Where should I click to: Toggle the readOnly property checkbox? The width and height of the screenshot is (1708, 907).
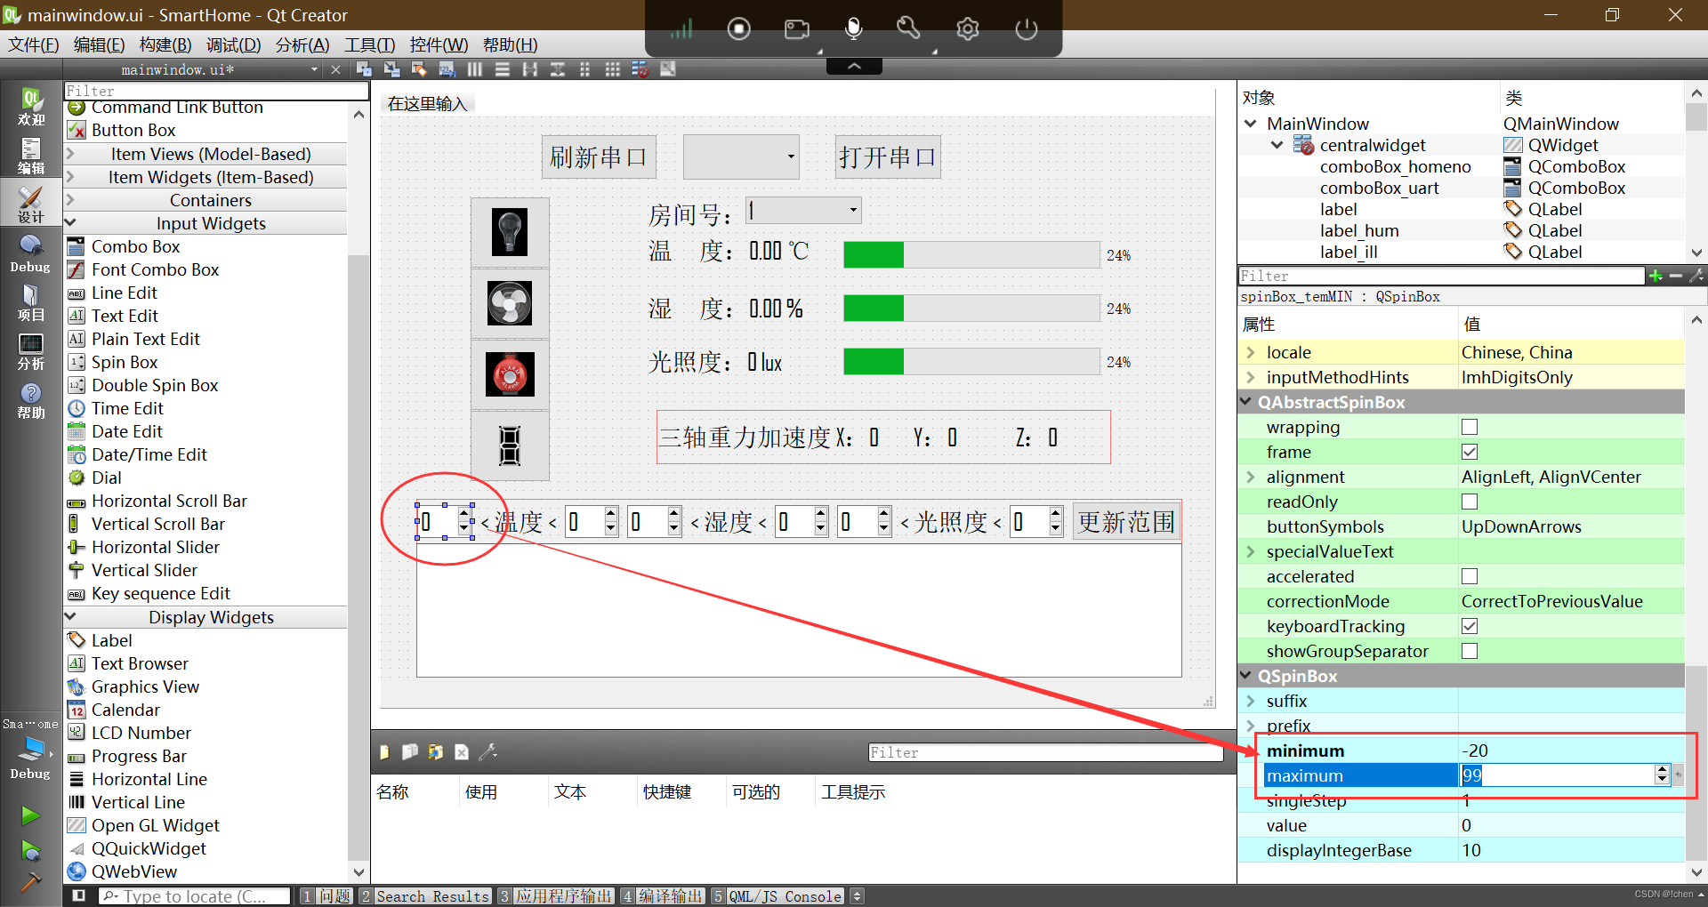coord(1470,502)
